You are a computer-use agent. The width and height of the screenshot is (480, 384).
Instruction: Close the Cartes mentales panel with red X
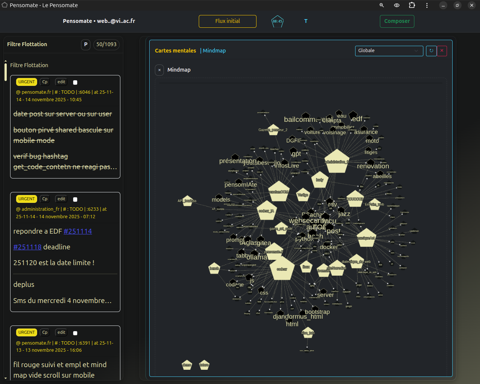click(x=442, y=51)
